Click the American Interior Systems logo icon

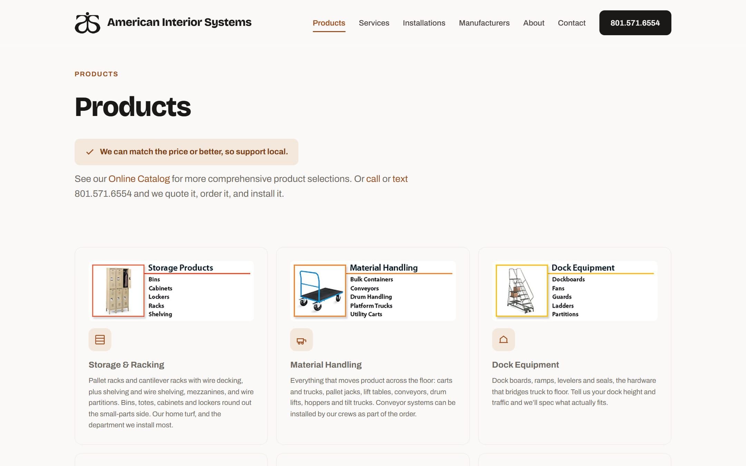pyautogui.click(x=87, y=23)
